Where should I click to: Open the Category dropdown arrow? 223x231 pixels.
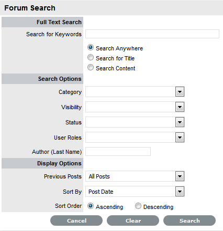(x=180, y=92)
